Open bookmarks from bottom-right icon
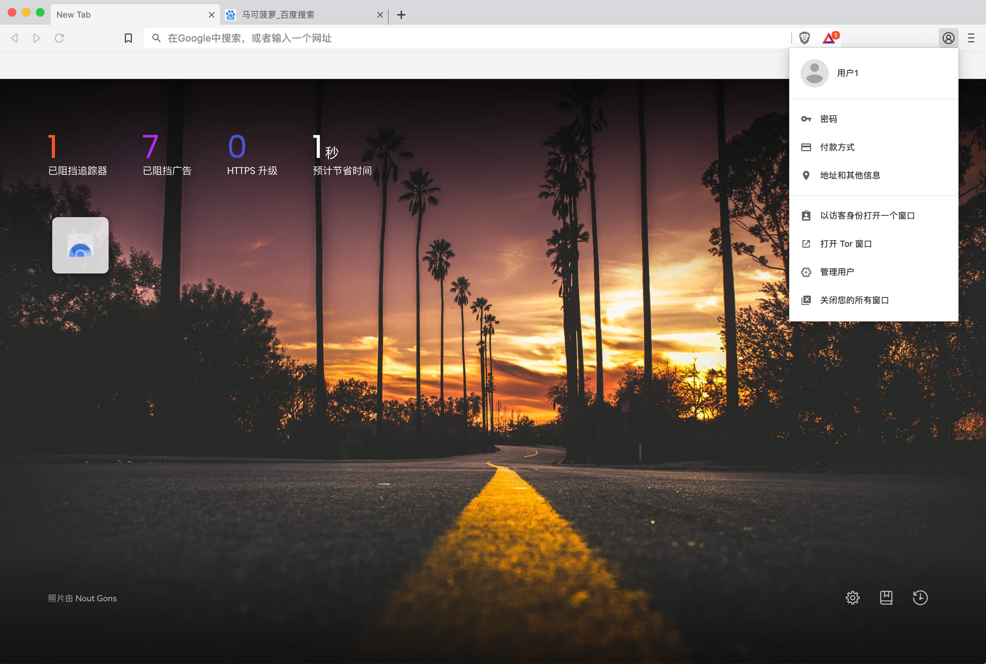This screenshot has width=986, height=664. tap(886, 597)
